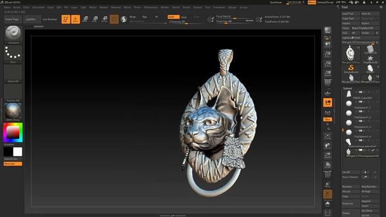386x217 pixels.
Task: Activate the Move transform icon
Action: (85, 19)
